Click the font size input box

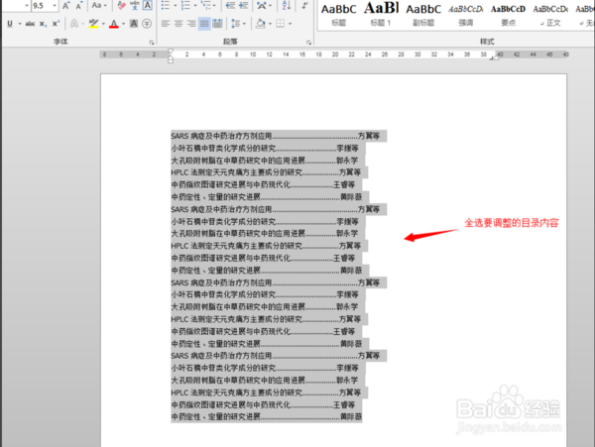42,5
